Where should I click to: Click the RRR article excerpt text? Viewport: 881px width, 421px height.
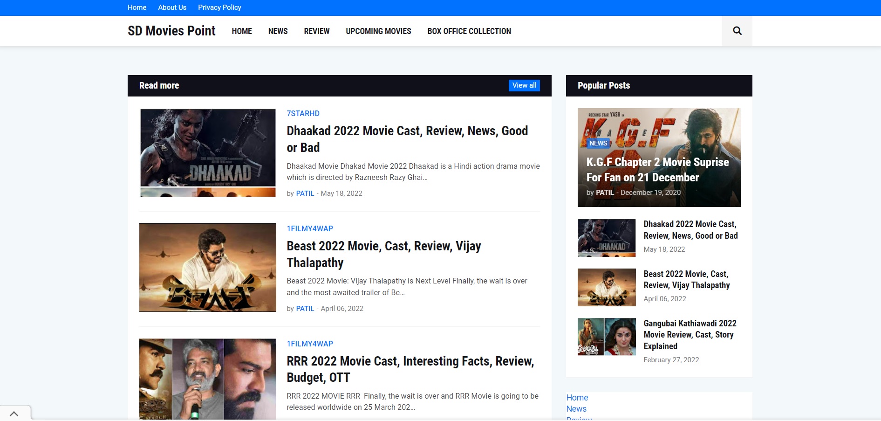click(x=412, y=401)
